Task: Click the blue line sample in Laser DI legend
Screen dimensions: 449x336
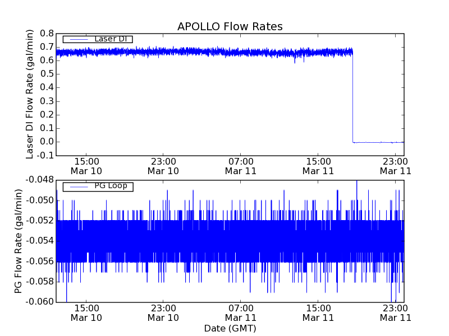Action: pos(79,39)
